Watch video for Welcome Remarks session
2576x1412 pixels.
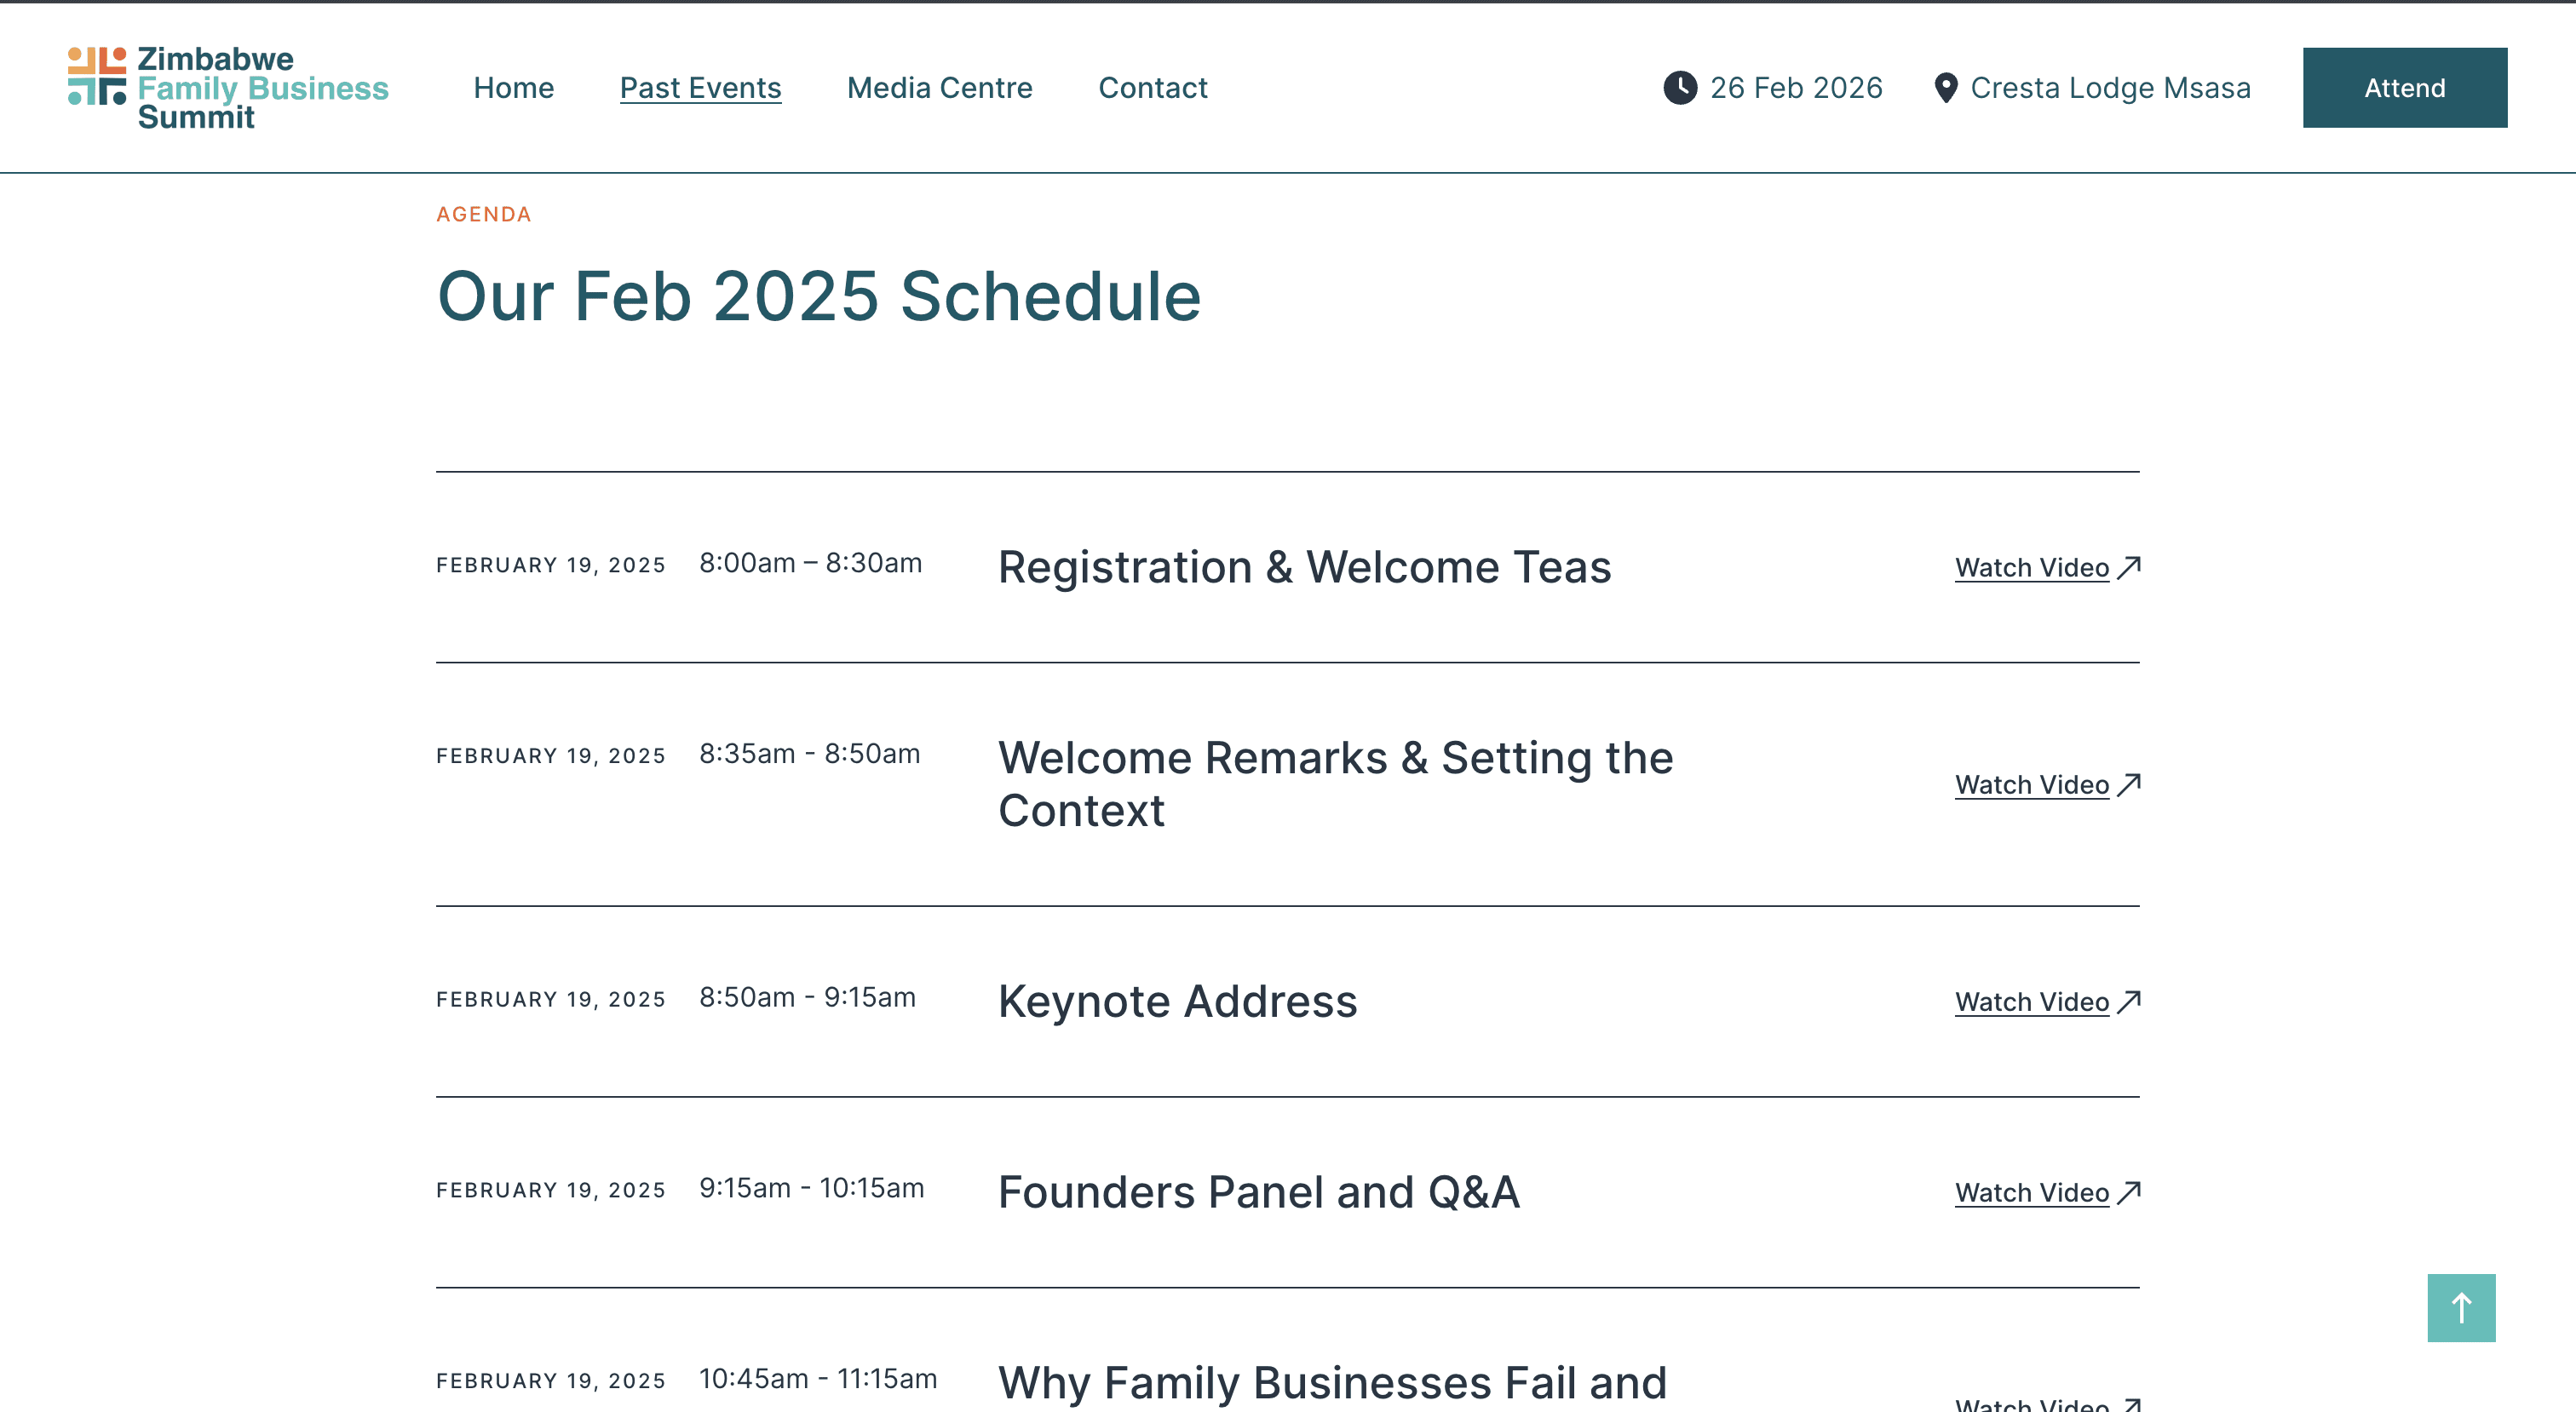tap(2032, 784)
